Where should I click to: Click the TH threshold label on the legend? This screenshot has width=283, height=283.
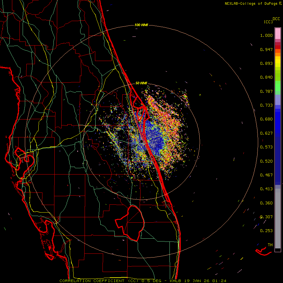tap(270, 245)
